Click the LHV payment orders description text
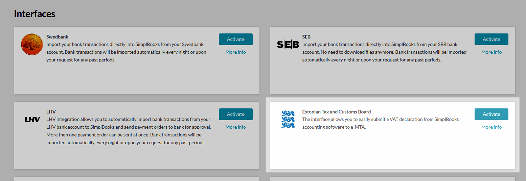 click(x=129, y=131)
